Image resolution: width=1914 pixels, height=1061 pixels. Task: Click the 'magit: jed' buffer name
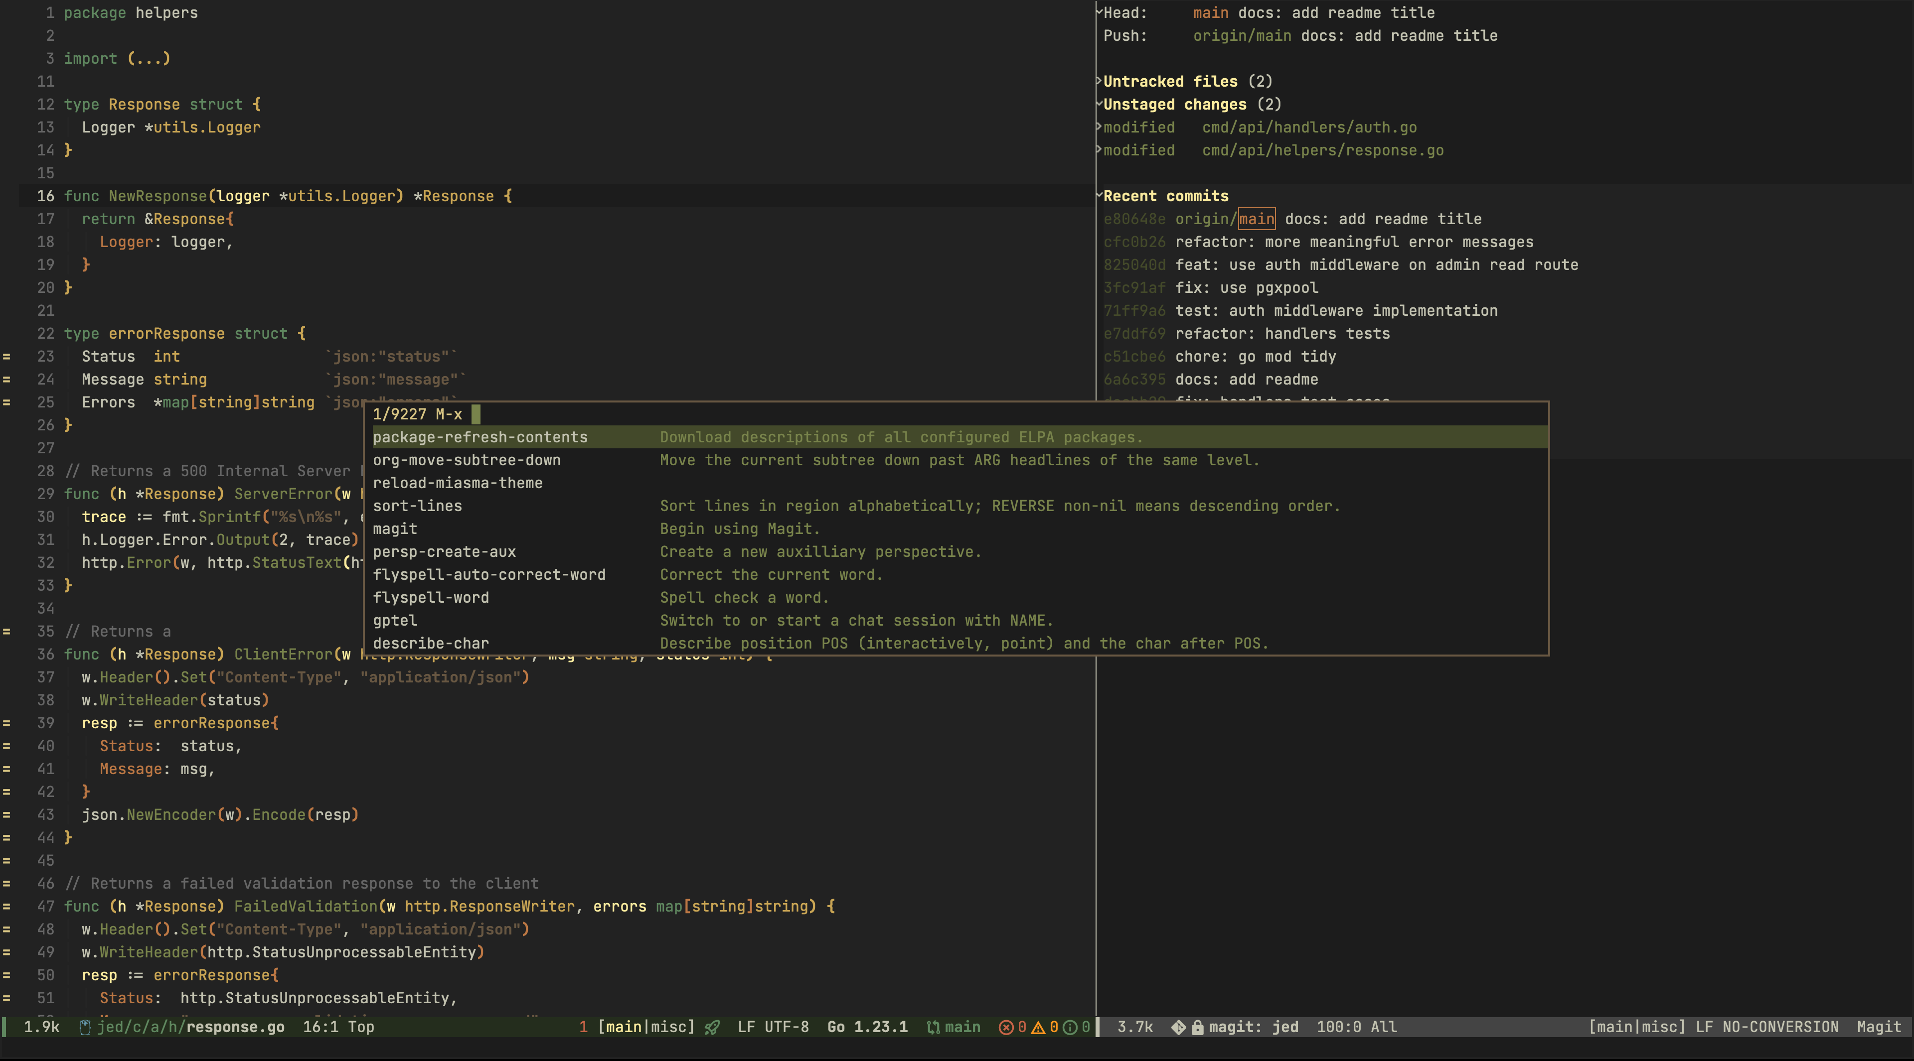[x=1254, y=1027]
